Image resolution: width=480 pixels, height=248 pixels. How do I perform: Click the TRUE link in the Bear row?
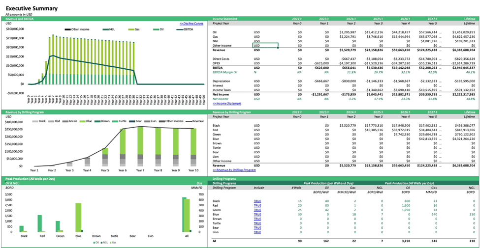point(257,228)
